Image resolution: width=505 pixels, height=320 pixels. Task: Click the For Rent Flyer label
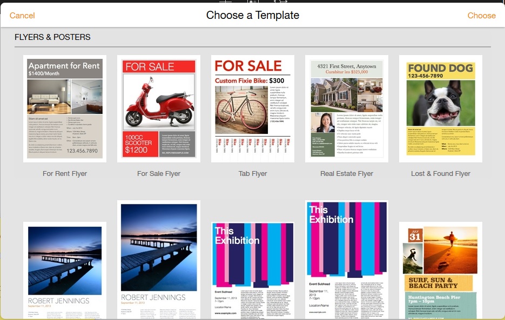pos(65,174)
